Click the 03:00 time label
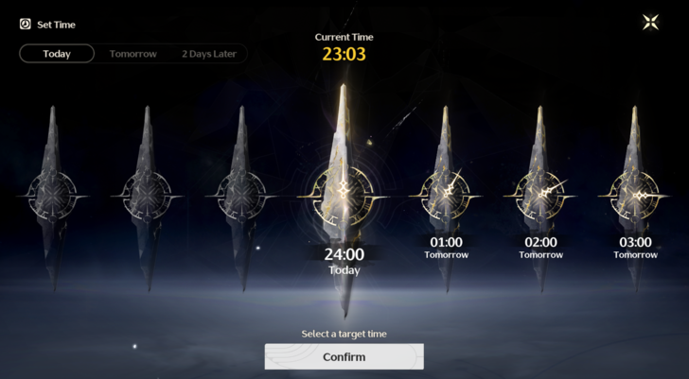 tap(635, 242)
